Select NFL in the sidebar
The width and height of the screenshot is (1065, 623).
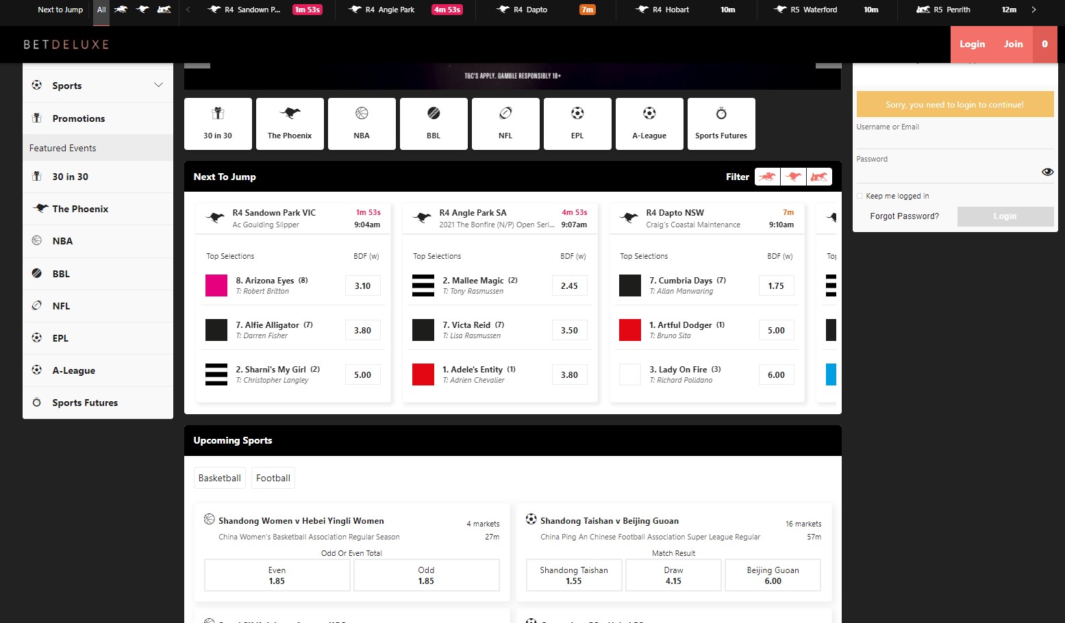coord(98,306)
